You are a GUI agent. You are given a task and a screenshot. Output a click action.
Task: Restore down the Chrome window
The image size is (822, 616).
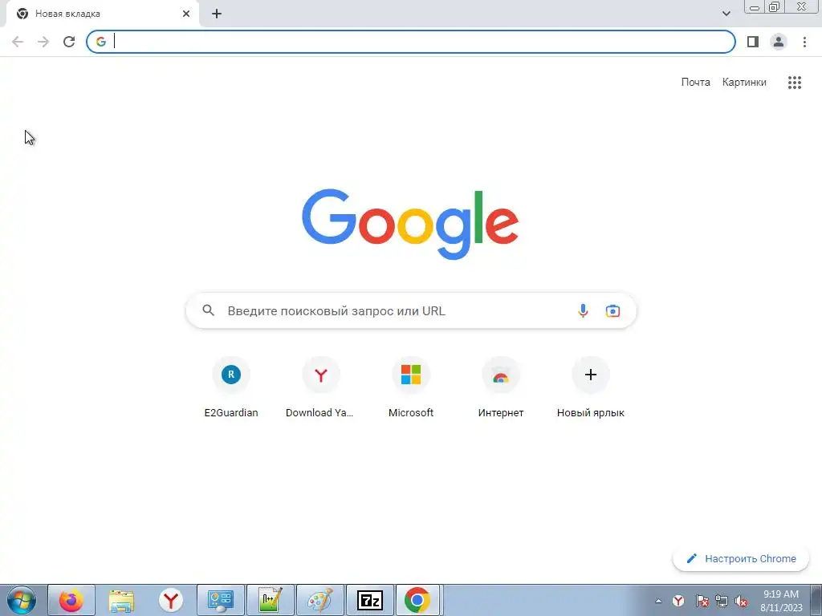tap(774, 7)
